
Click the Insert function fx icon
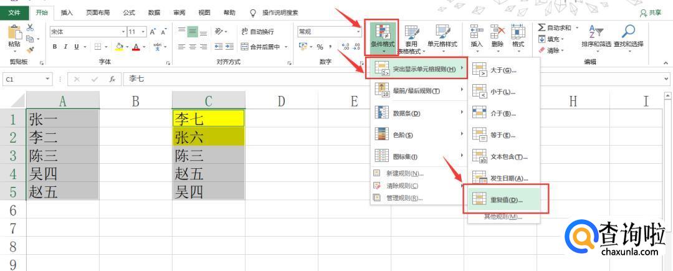coord(112,79)
